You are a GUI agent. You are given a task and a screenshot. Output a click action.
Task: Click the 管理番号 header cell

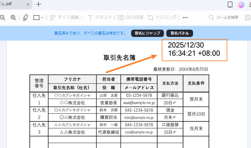[x=39, y=83]
